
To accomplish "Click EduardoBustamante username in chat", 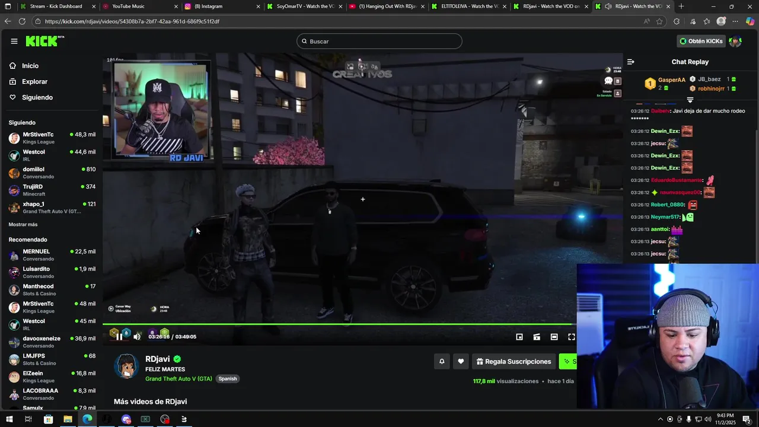I will click(677, 180).
